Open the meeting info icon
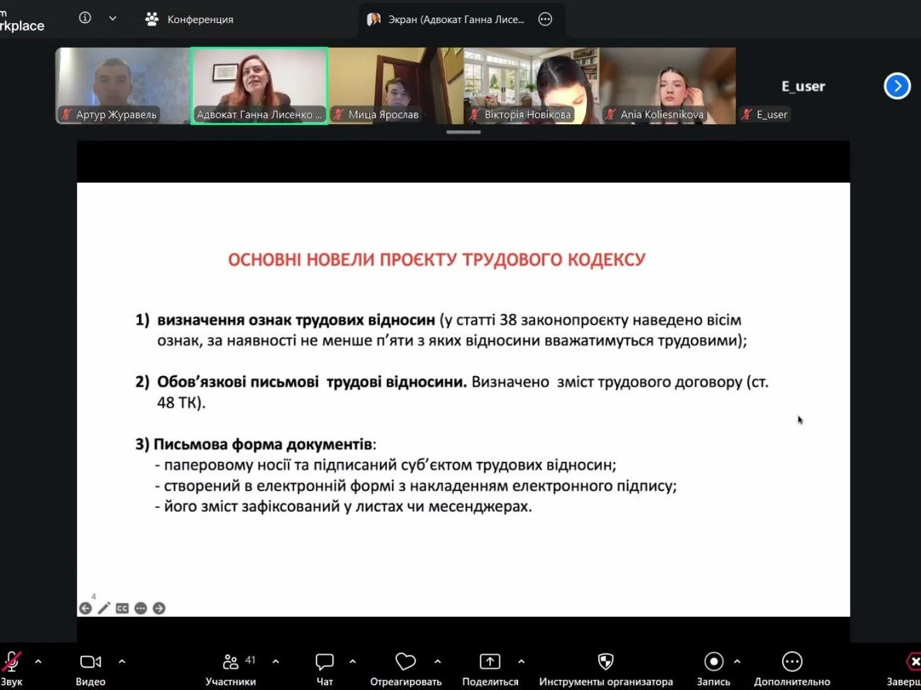Image resolution: width=921 pixels, height=690 pixels. [85, 19]
